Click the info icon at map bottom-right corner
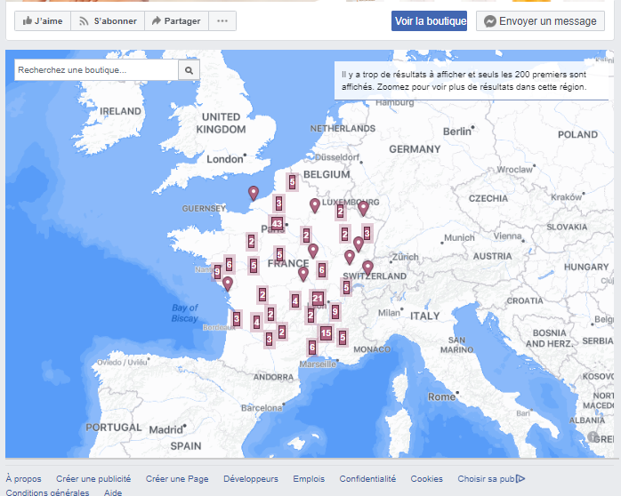 593,436
